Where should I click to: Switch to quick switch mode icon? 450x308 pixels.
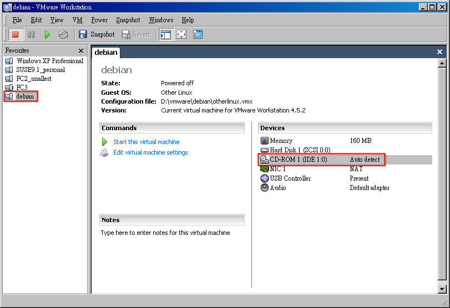click(198, 34)
